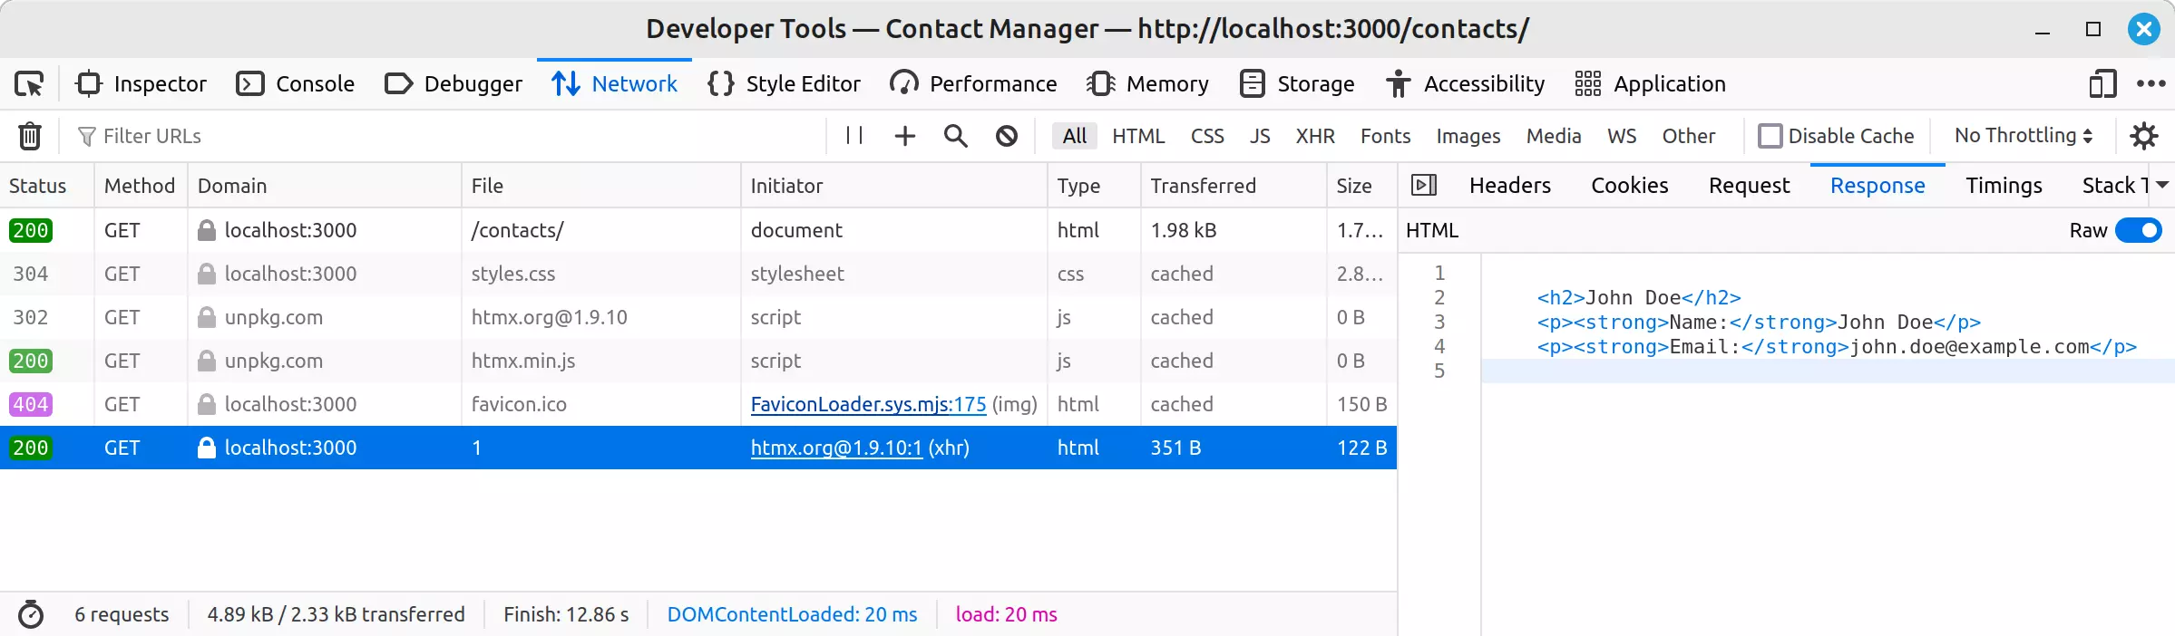Switch to the Console panel
The image size is (2175, 636).
tap(296, 84)
